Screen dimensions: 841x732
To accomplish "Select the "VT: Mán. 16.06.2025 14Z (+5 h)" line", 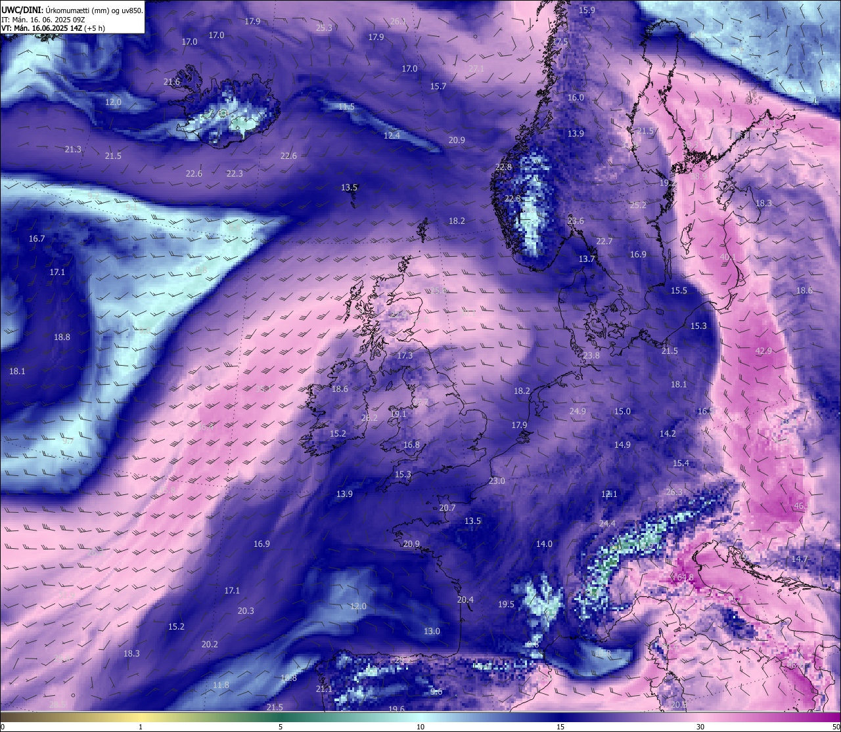I will tap(53, 28).
